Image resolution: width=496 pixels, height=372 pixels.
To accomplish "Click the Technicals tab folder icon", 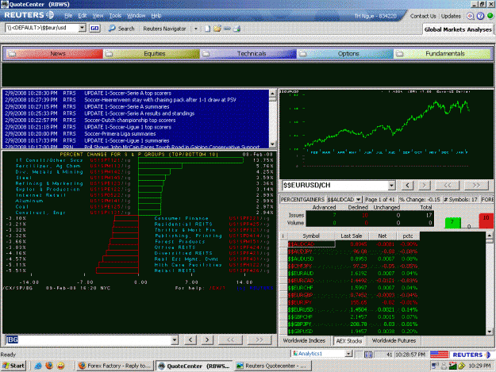I will (206, 53).
